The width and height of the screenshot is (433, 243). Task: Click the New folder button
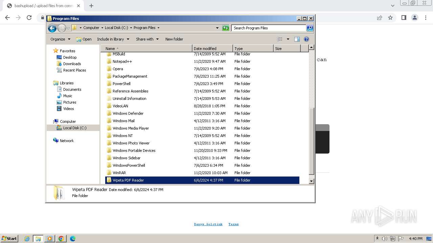(174, 39)
